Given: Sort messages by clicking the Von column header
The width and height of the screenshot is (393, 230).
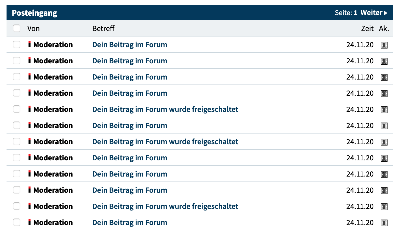Looking at the screenshot, I should pos(33,28).
